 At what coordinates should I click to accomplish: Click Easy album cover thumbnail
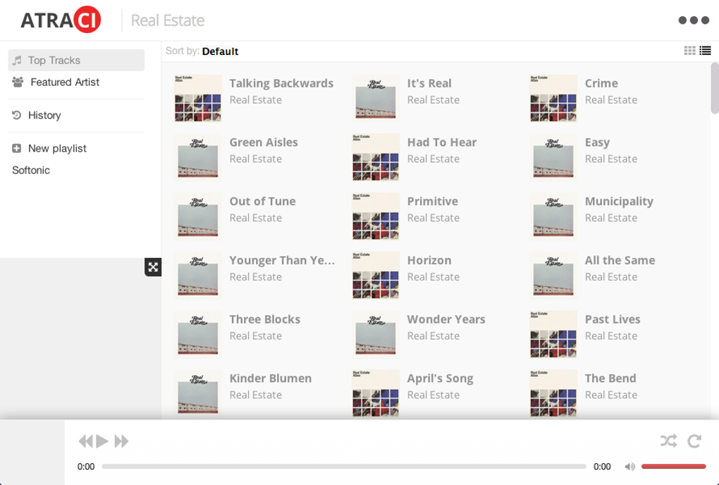pos(553,157)
